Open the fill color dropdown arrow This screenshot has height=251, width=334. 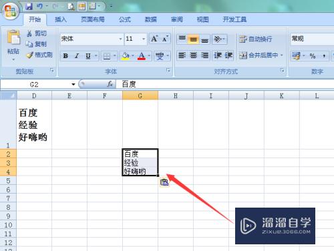(133, 56)
